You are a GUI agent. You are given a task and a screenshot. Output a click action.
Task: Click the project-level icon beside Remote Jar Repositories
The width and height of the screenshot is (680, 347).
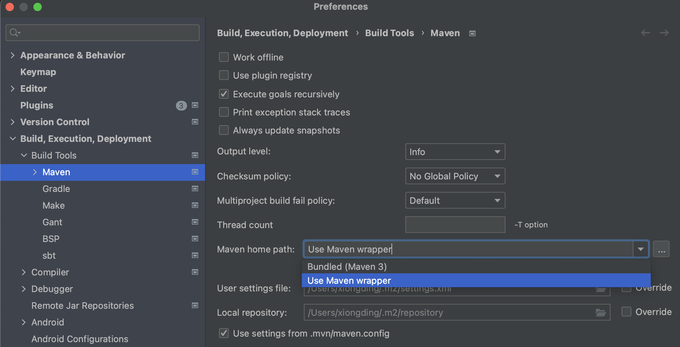tap(195, 306)
